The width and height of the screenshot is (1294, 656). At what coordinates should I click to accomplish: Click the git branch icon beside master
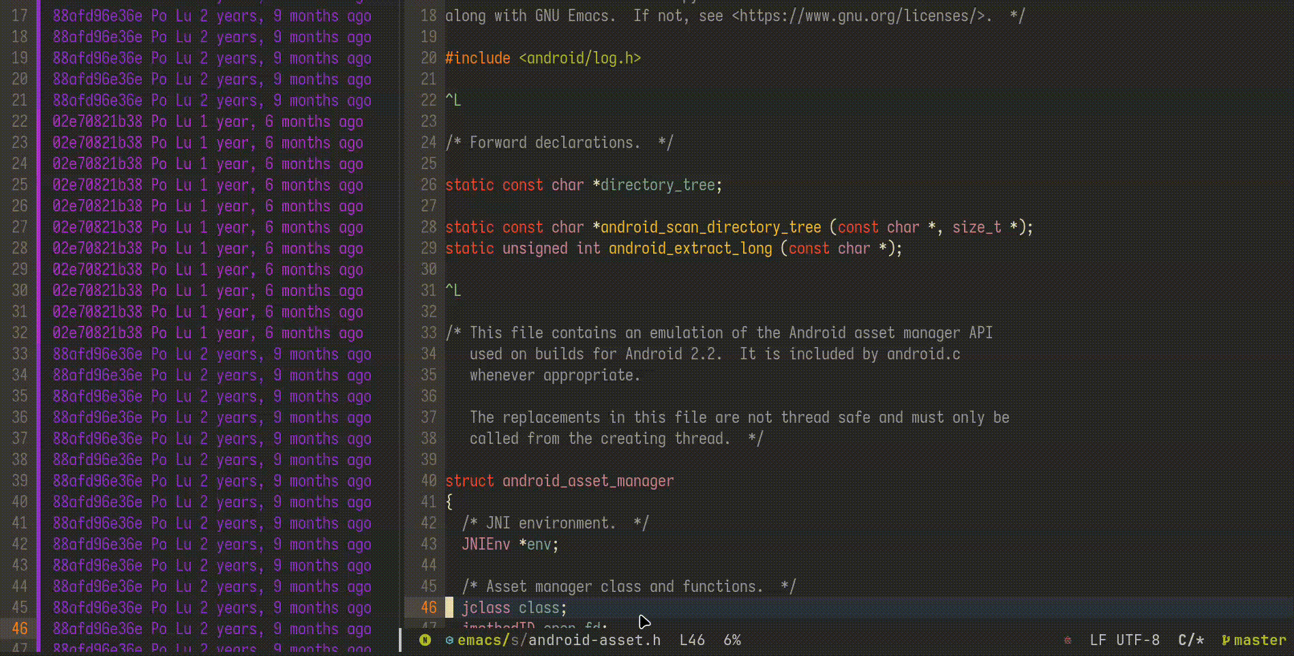(1226, 640)
